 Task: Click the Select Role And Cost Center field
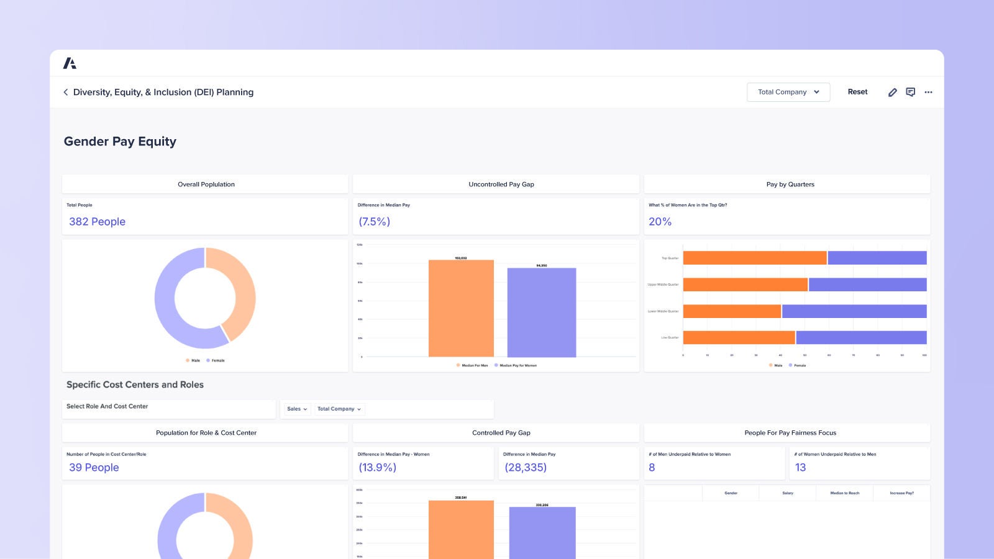pos(168,407)
